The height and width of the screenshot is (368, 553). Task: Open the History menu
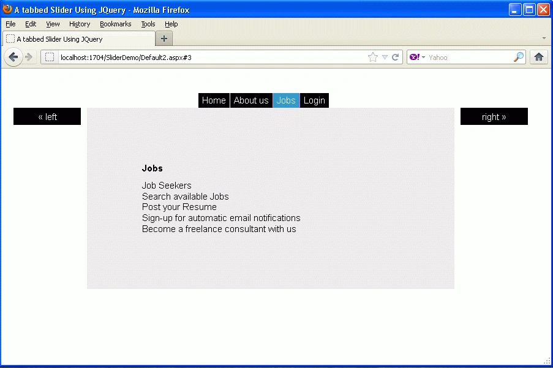click(80, 24)
